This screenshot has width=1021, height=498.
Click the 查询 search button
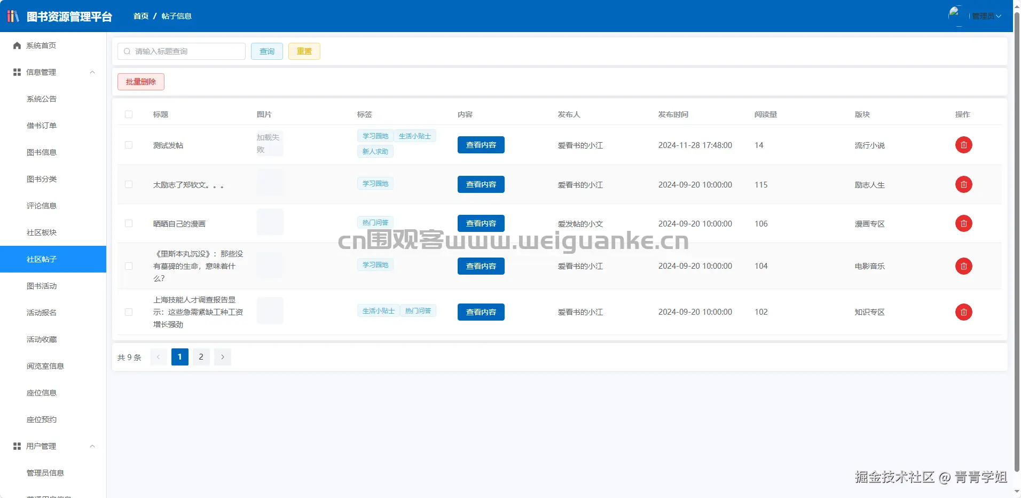click(267, 51)
